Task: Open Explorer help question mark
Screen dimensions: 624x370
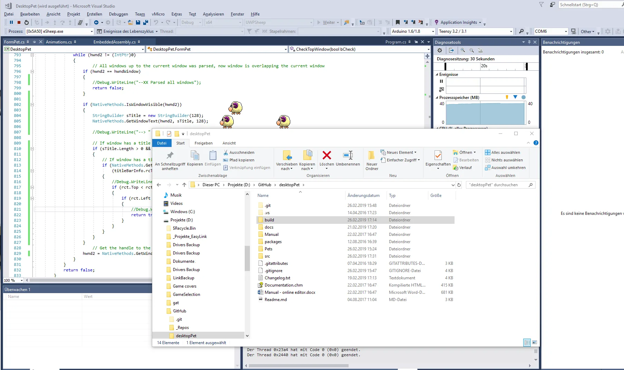Action: [536, 143]
